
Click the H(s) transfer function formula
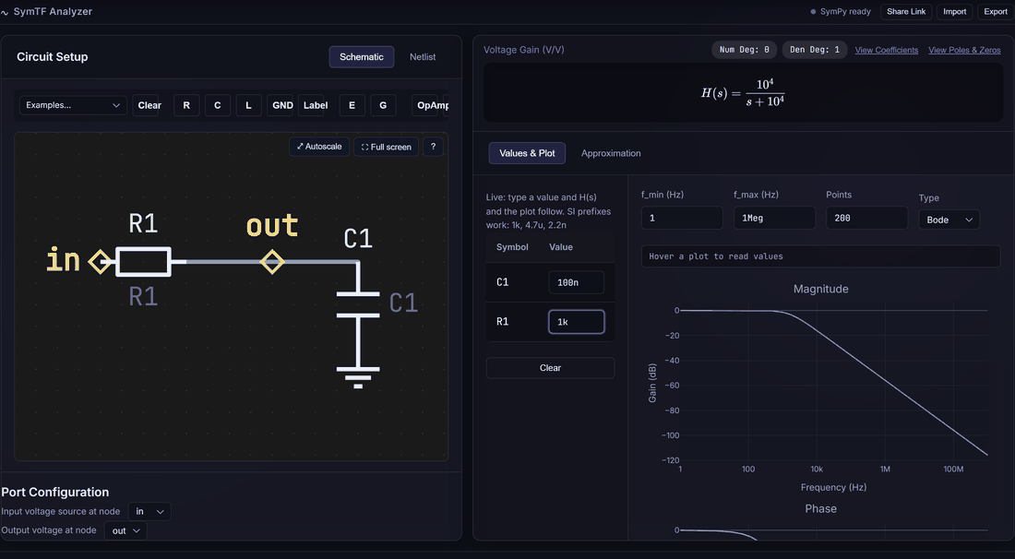pyautogui.click(x=743, y=93)
